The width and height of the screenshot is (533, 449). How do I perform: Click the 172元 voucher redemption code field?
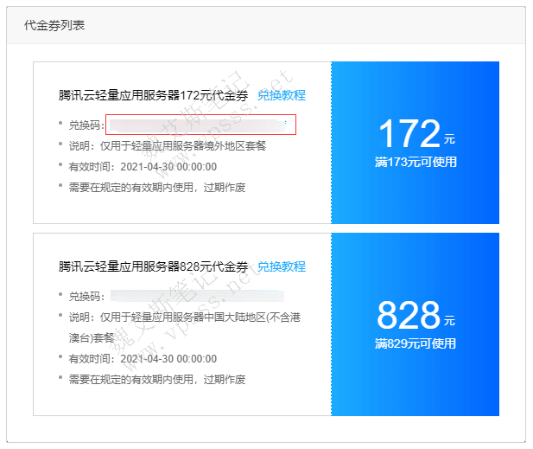[x=200, y=125]
